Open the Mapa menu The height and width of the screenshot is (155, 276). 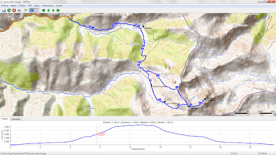click(x=13, y=6)
